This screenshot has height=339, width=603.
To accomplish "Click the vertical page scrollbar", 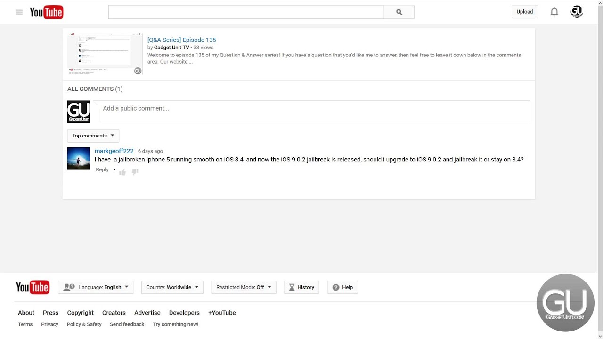I will pos(600,169).
